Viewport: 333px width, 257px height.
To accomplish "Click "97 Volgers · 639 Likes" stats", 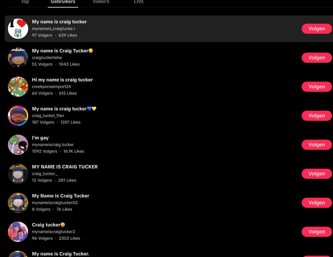I will pos(54,35).
